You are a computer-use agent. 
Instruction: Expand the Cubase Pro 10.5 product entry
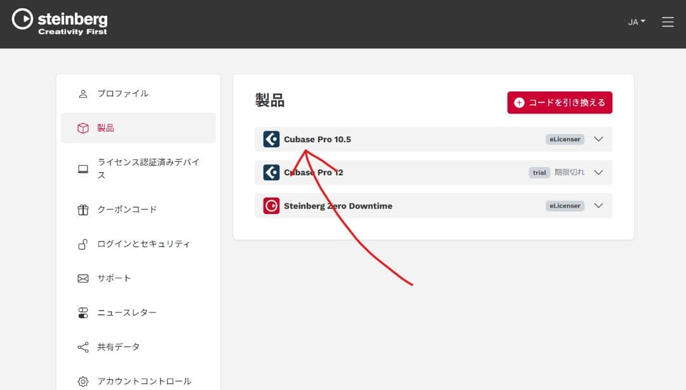click(598, 139)
